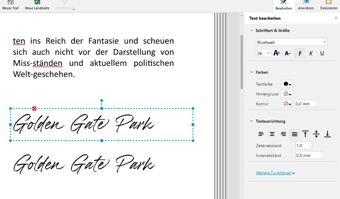340x199 pixels.
Task: Decrease font size with A- icon
Action: click(288, 53)
